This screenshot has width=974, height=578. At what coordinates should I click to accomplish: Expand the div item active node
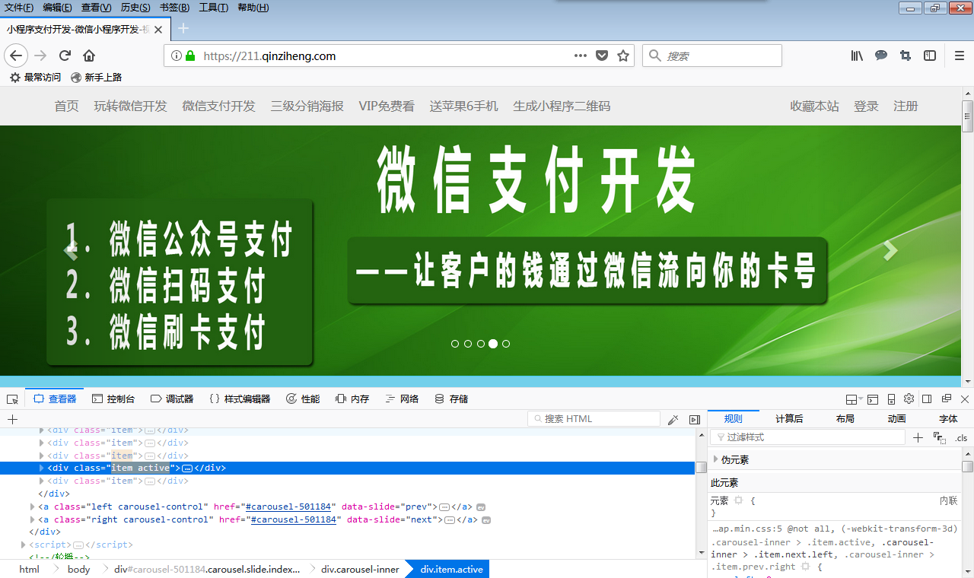pos(42,468)
